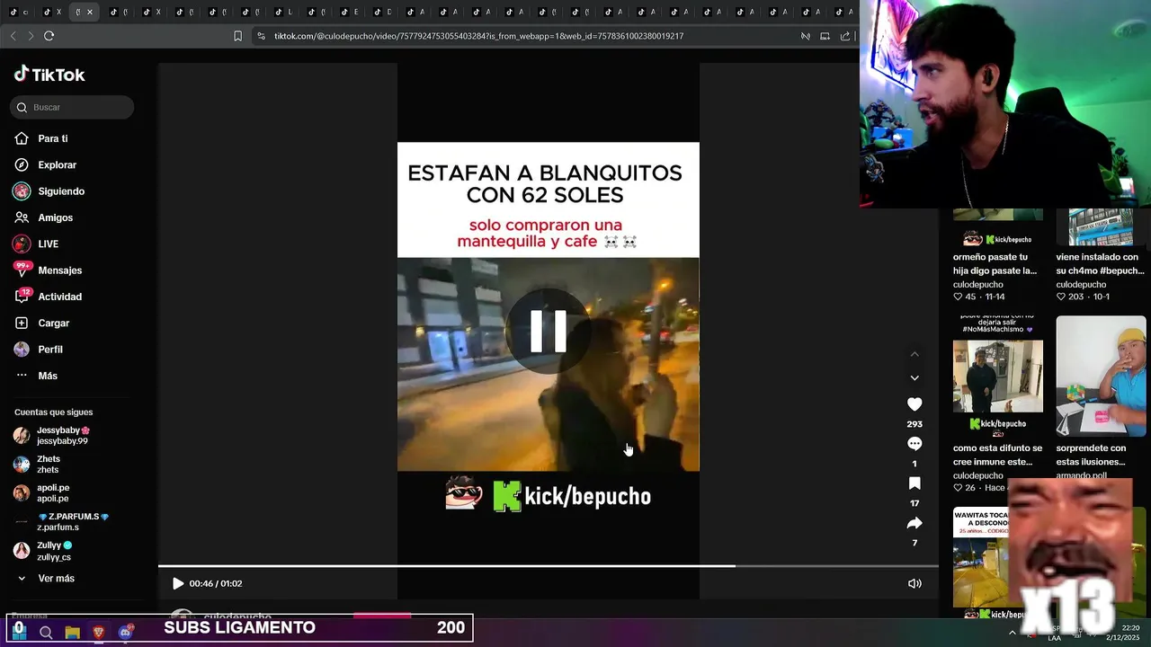Close the active browser tab
Image resolution: width=1151 pixels, height=647 pixels.
point(89,12)
